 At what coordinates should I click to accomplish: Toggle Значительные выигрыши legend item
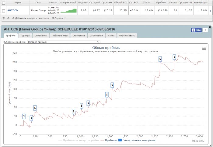point(138,140)
